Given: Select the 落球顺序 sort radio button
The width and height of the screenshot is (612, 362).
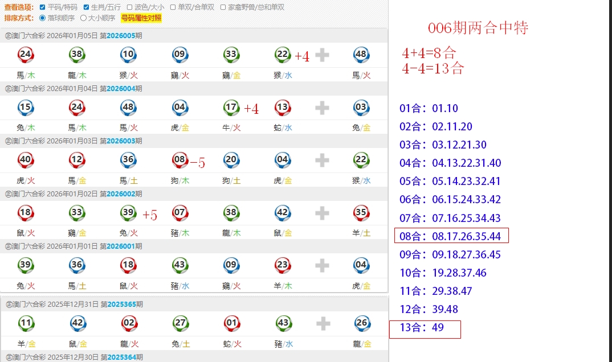Looking at the screenshot, I should [43, 18].
